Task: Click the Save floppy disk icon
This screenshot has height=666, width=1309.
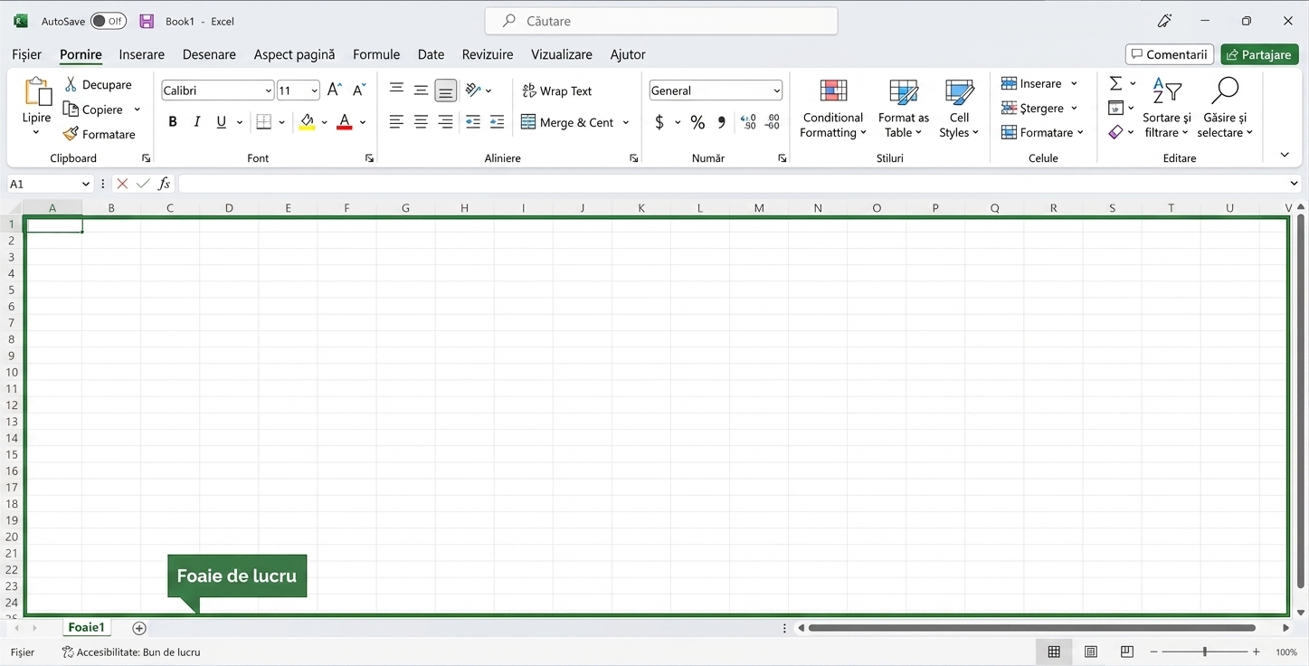Action: pos(147,21)
